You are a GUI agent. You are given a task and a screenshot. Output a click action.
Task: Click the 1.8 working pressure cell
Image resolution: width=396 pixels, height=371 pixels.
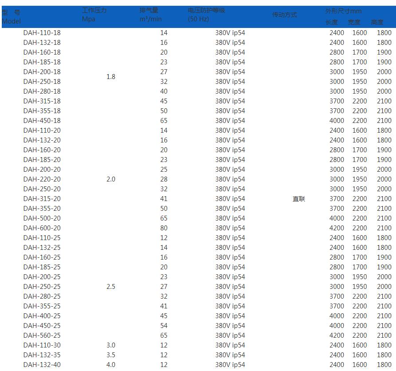point(111,77)
